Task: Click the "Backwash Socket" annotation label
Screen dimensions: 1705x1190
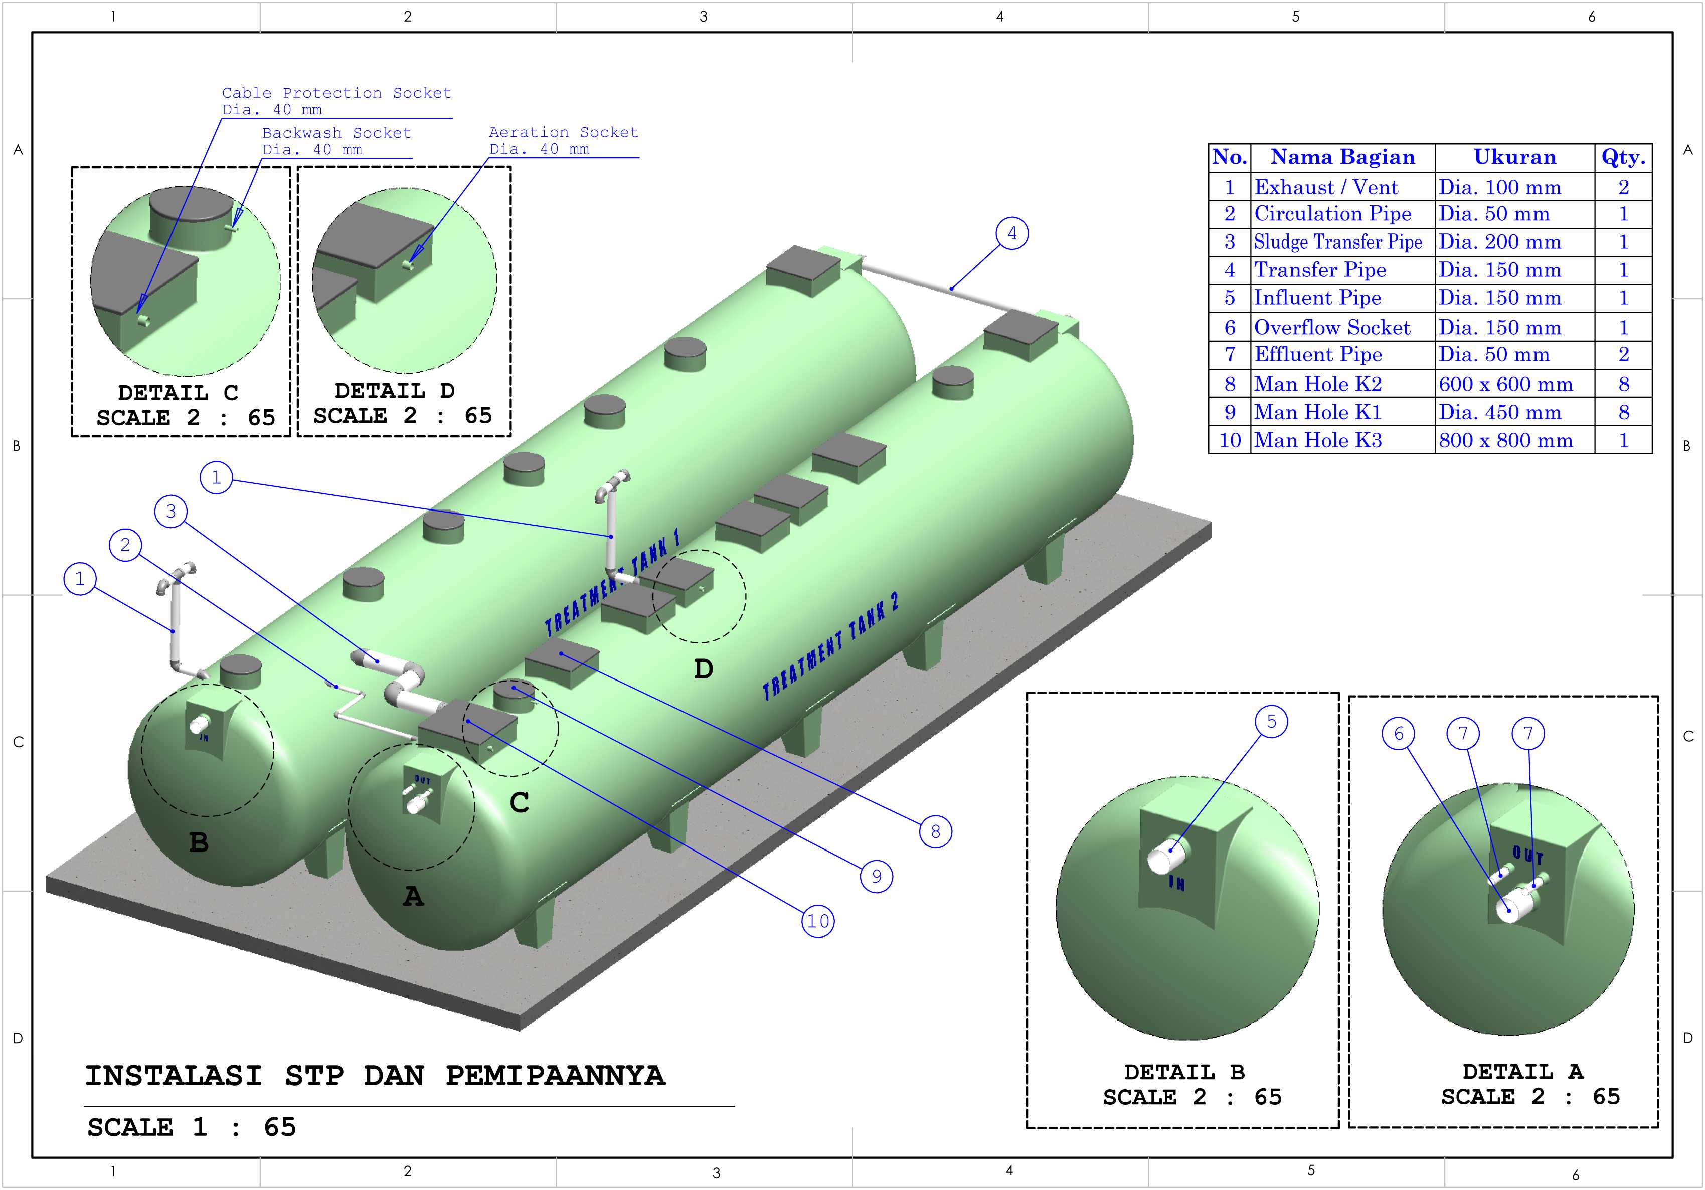Action: 336,133
